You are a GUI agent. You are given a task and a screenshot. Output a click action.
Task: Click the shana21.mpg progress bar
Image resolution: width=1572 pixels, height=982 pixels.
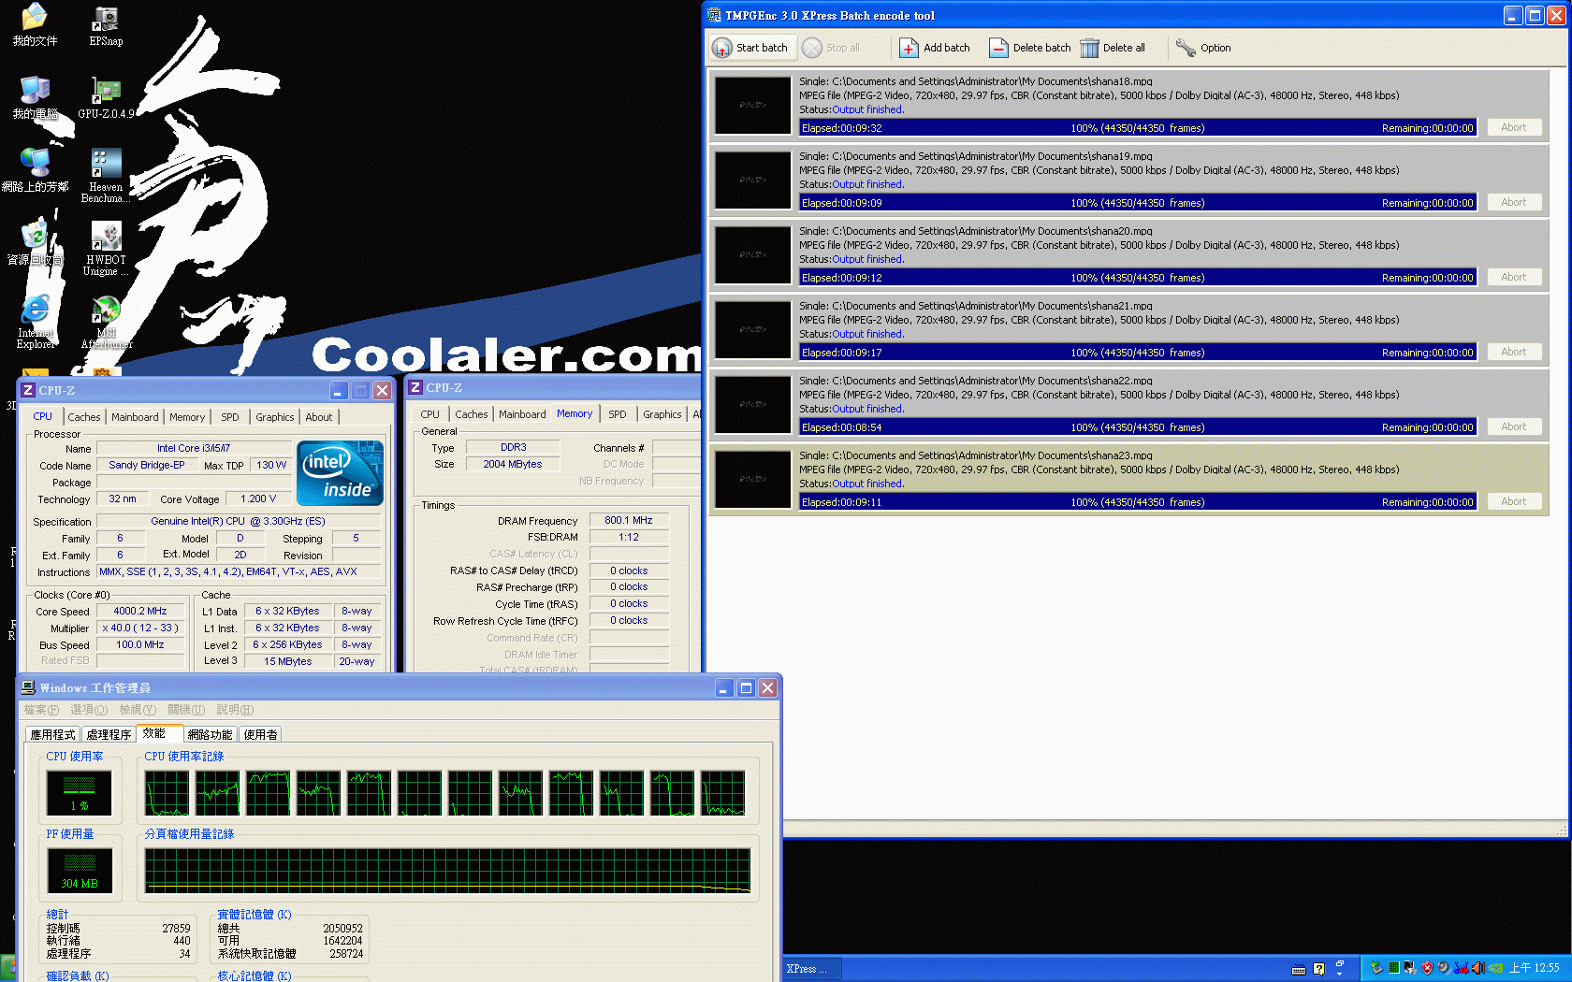point(1138,353)
